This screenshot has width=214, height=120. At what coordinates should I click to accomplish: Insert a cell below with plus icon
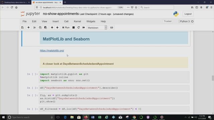28,27
